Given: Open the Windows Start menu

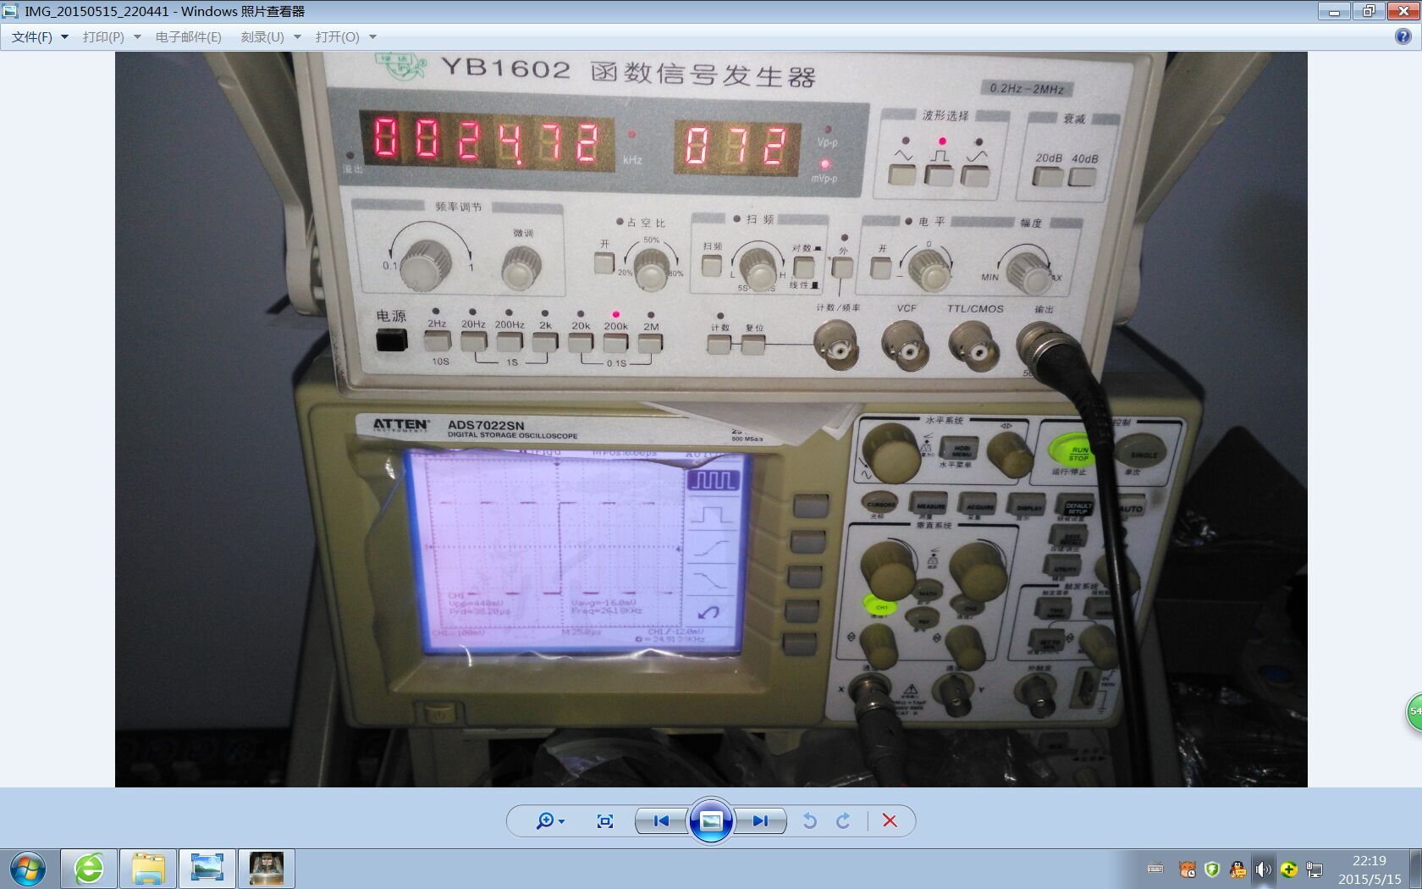Looking at the screenshot, I should pyautogui.click(x=27, y=869).
